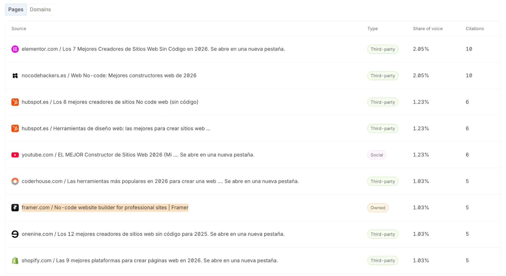Select the Pages tab
The image size is (506, 276).
point(16,9)
